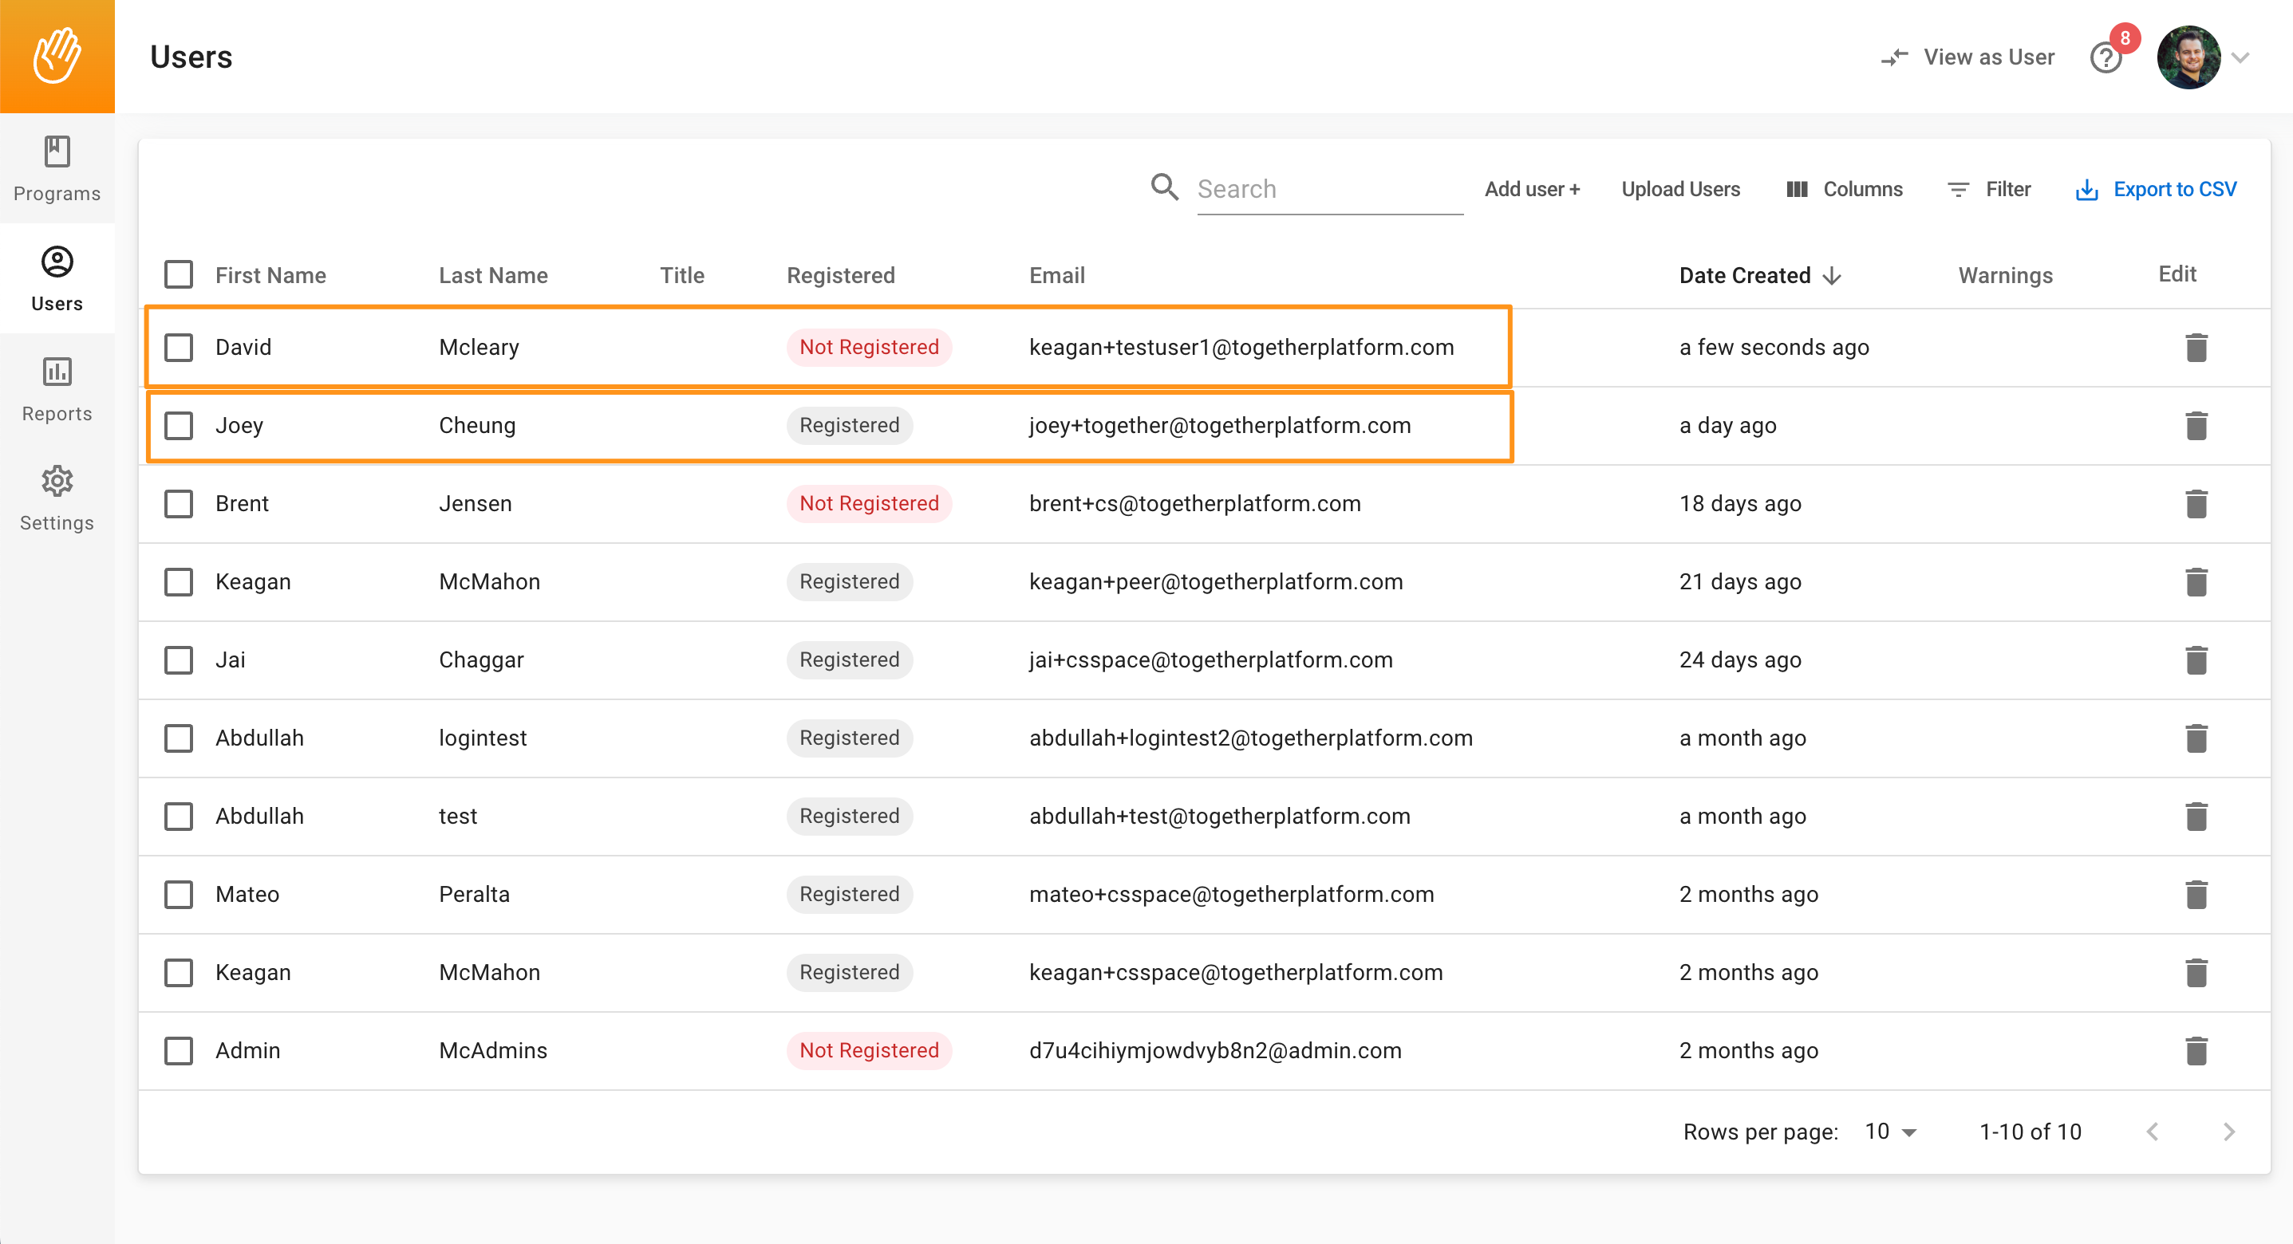The height and width of the screenshot is (1244, 2293).
Task: Delete David Mcleary with trash icon
Action: pyautogui.click(x=2196, y=347)
